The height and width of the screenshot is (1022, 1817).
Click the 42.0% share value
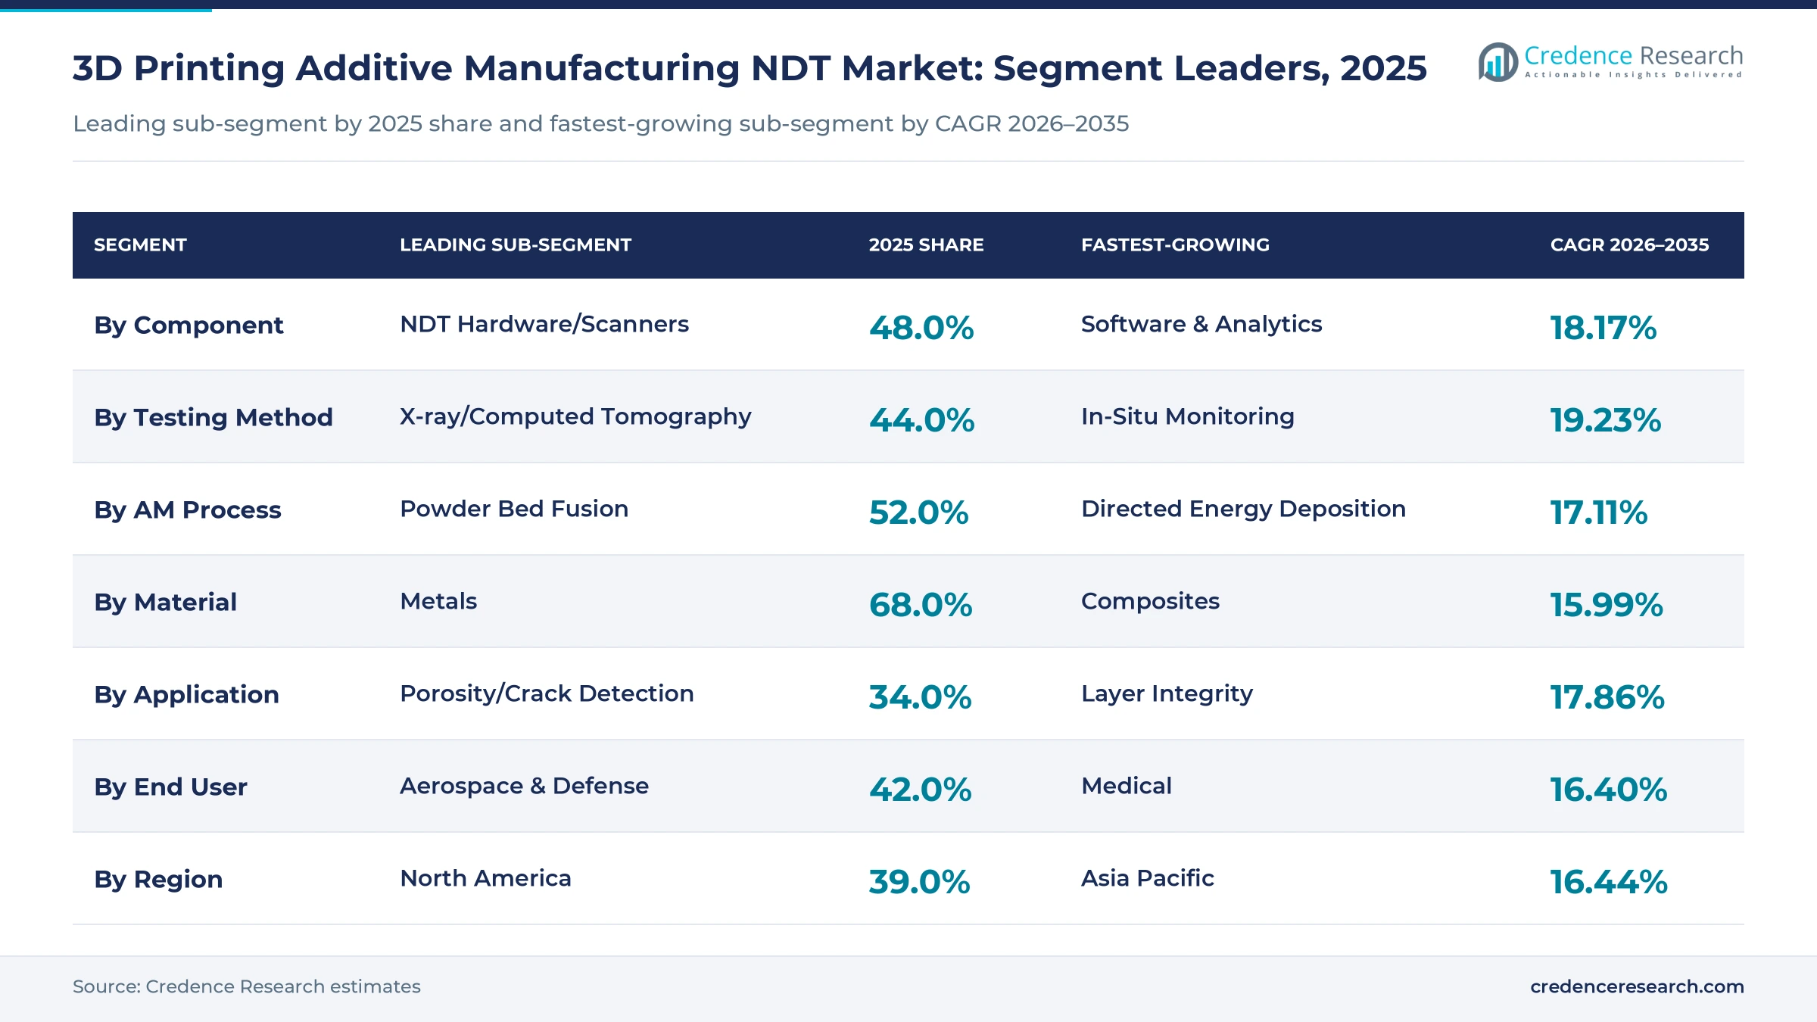[x=920, y=790]
